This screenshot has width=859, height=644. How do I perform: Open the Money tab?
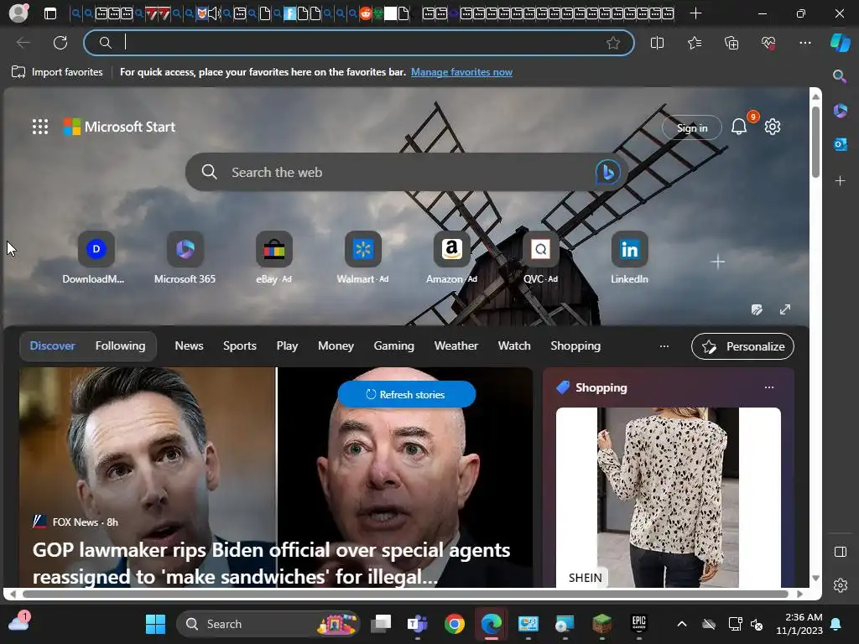336,346
